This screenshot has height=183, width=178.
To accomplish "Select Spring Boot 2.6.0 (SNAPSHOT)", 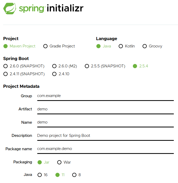I will (6, 66).
